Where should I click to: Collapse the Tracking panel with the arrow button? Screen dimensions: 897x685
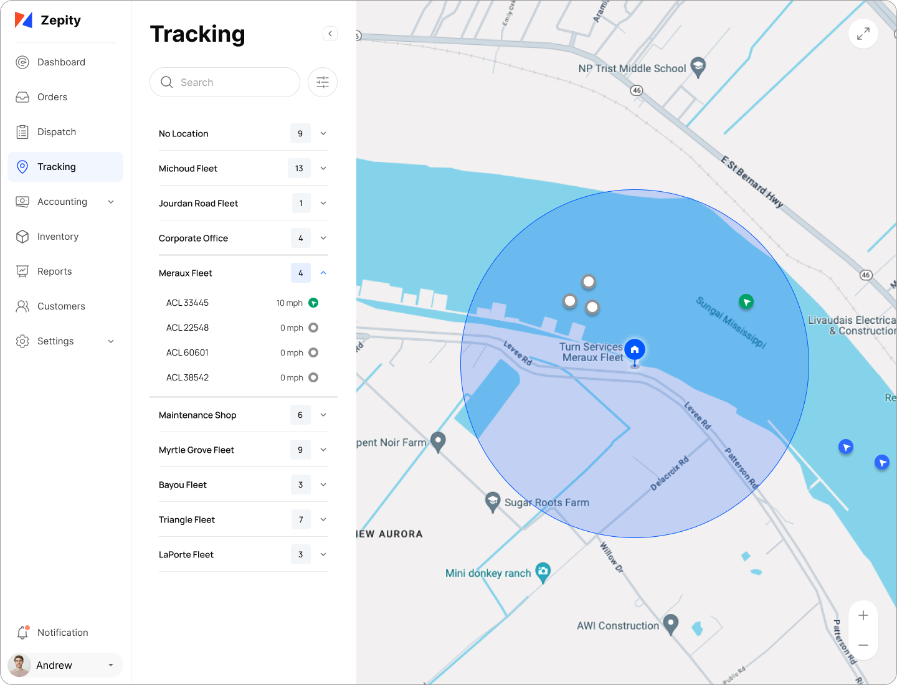point(330,34)
